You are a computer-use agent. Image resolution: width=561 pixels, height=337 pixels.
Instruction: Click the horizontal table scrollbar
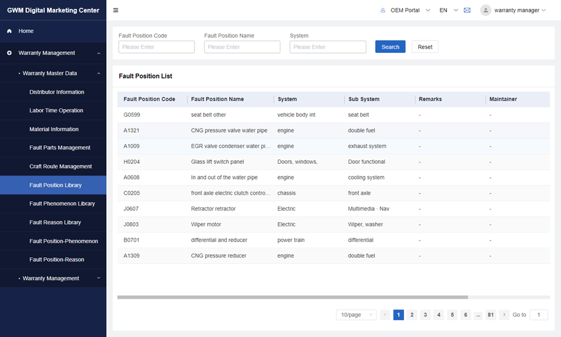tap(292, 297)
